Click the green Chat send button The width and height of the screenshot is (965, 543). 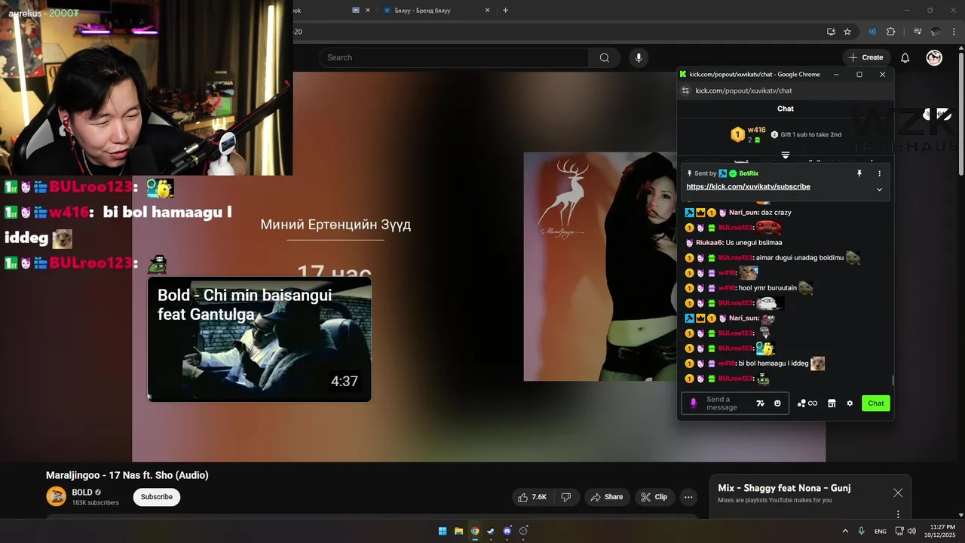[875, 403]
